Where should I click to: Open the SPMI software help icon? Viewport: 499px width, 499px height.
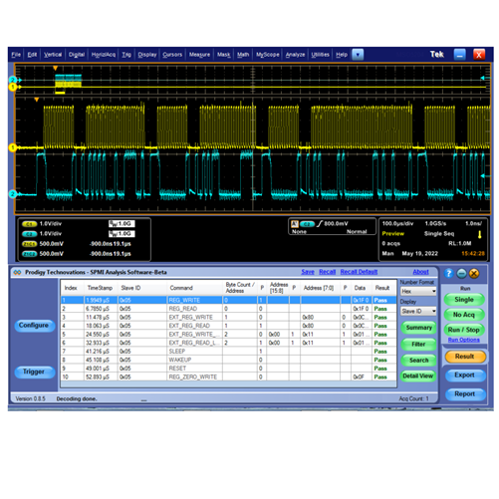[448, 273]
